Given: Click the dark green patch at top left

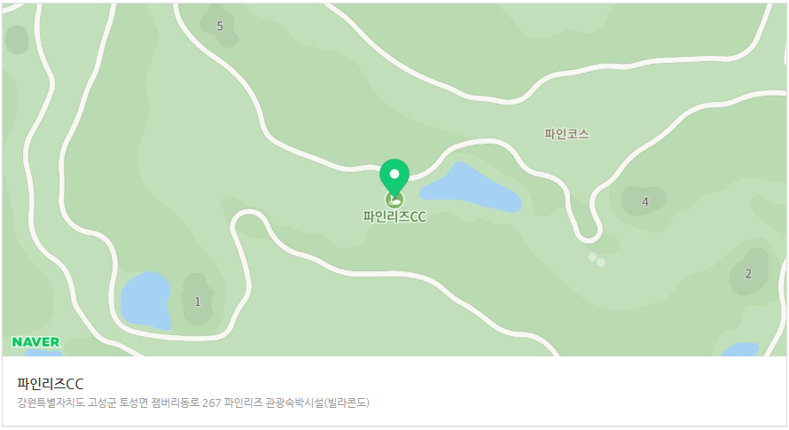Looking at the screenshot, I should pos(16,39).
